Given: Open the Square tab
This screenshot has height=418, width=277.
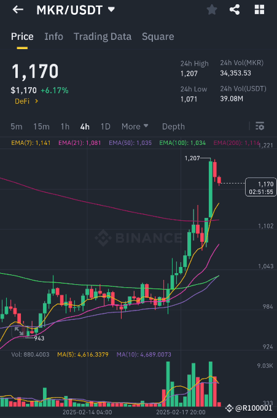Looking at the screenshot, I should (158, 37).
